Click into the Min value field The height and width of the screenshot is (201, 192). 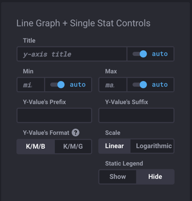[x=31, y=85]
